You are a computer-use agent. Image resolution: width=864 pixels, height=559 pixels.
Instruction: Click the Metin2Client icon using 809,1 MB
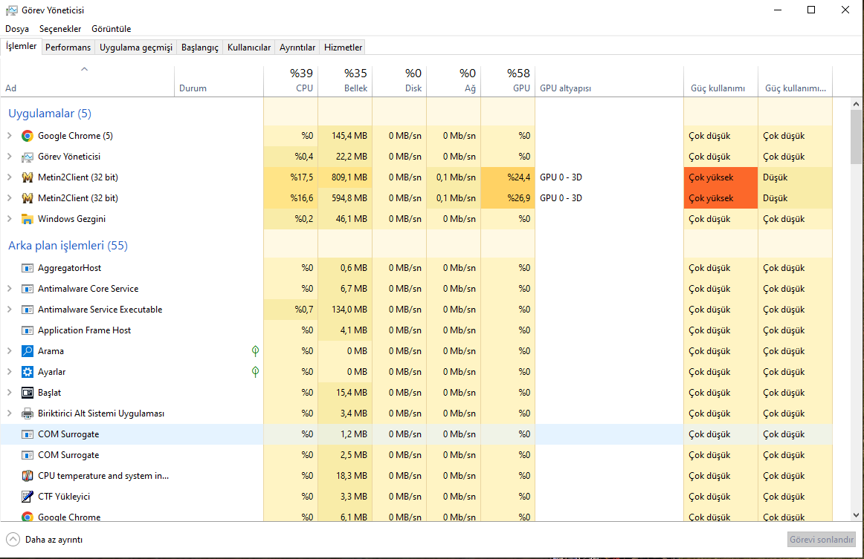click(28, 177)
